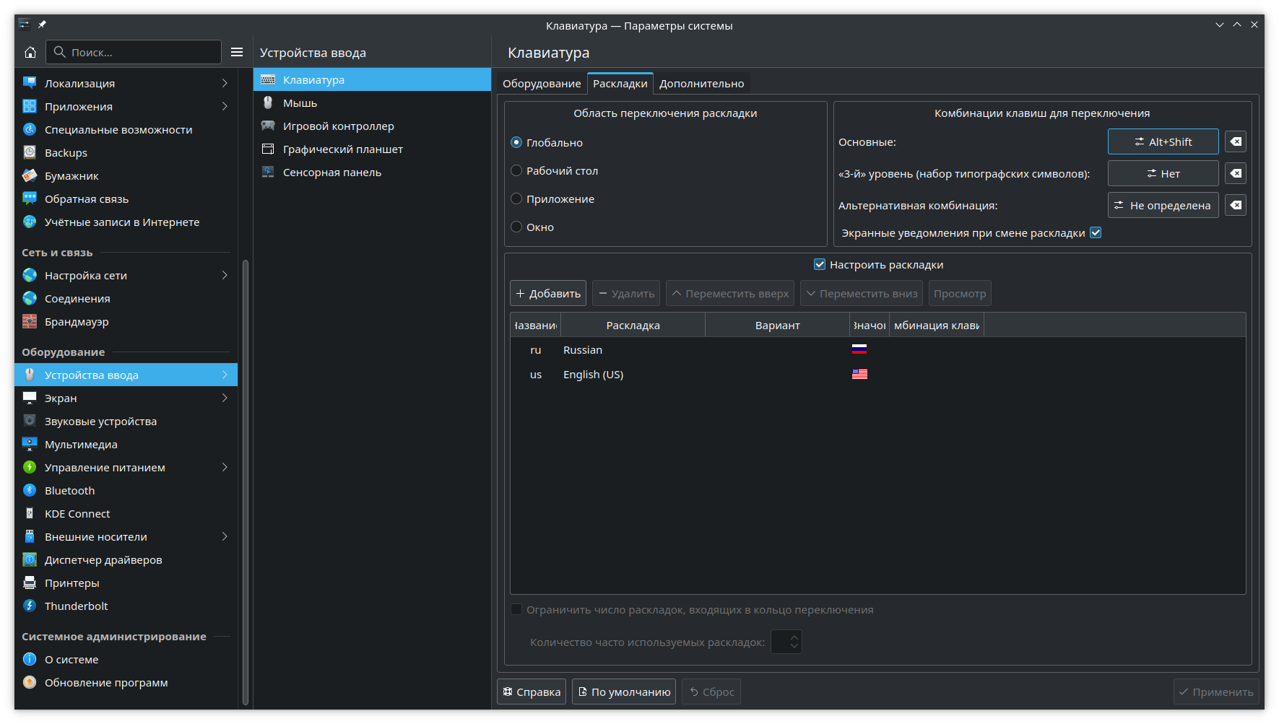Click the feedback (Обратная связь) icon

pyautogui.click(x=30, y=199)
